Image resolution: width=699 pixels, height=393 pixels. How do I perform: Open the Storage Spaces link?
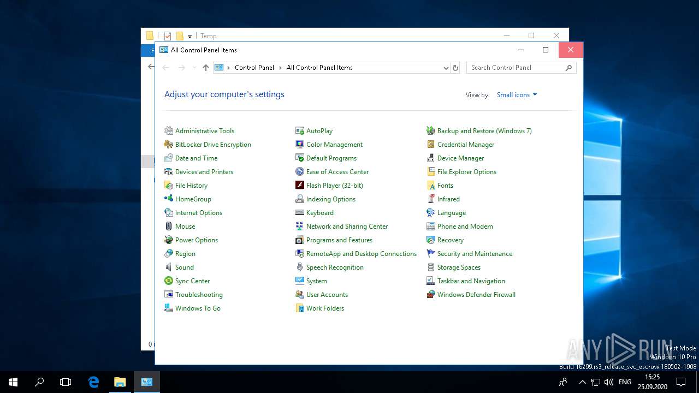[x=459, y=267]
